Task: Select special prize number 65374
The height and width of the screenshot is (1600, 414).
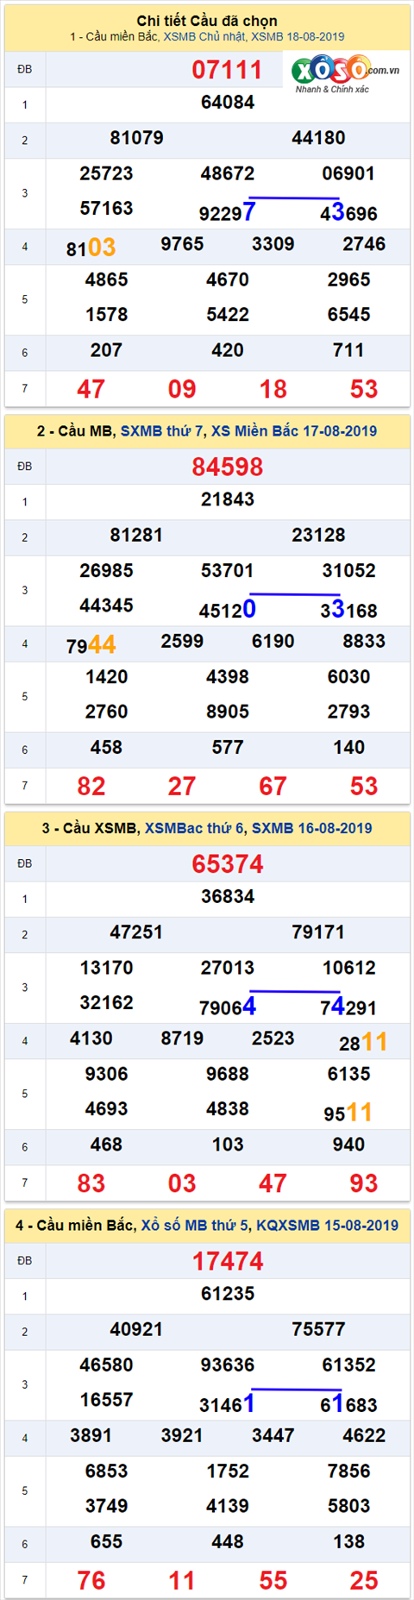Action: [x=227, y=863]
